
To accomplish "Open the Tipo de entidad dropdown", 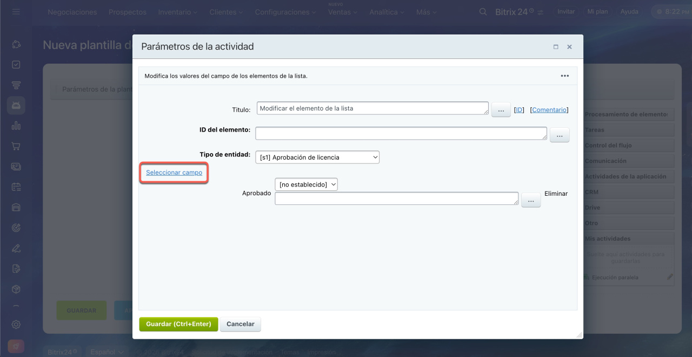I will click(317, 157).
